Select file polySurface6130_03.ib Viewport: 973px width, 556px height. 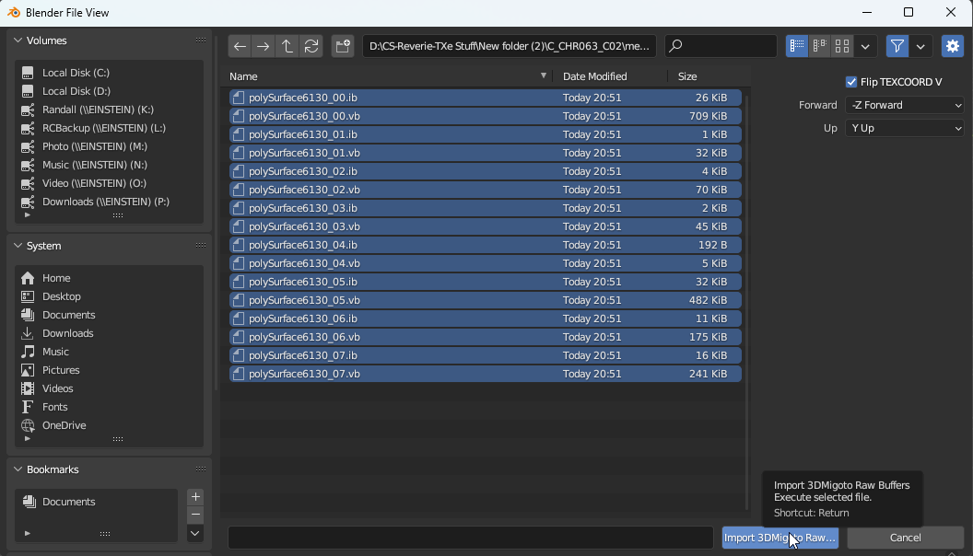(x=486, y=208)
